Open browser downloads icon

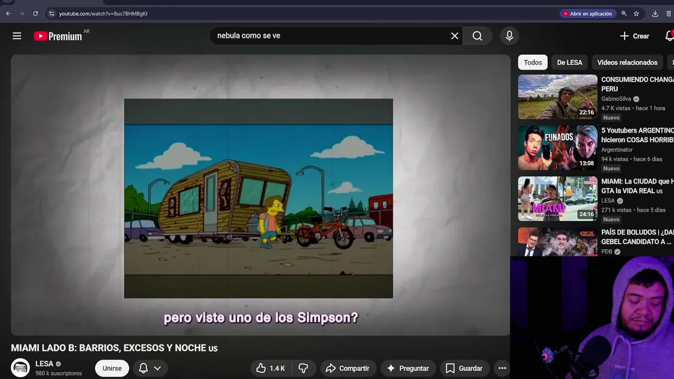coord(655,14)
